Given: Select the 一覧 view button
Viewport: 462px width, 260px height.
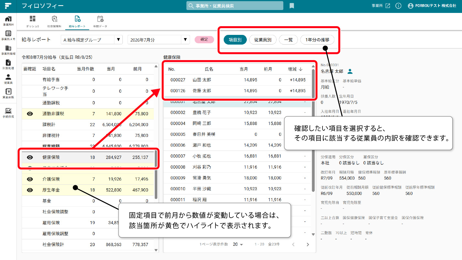Looking at the screenshot, I should 288,40.
